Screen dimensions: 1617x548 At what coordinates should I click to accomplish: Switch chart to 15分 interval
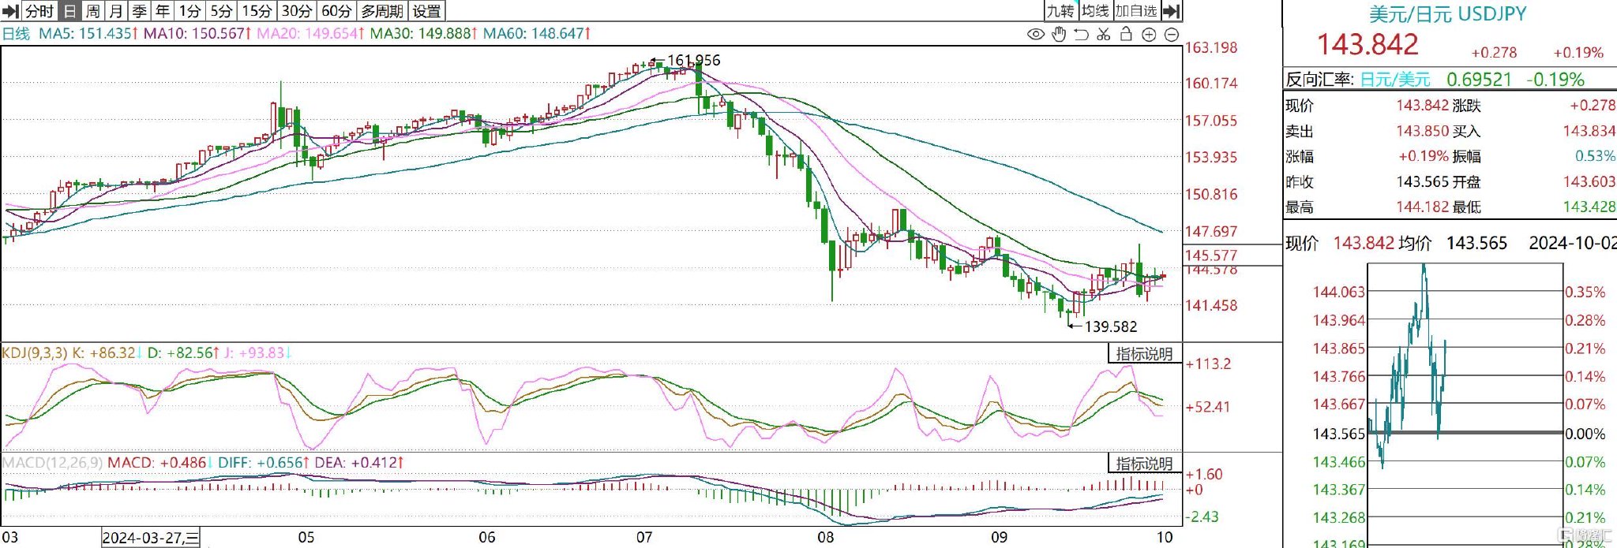pyautogui.click(x=257, y=11)
